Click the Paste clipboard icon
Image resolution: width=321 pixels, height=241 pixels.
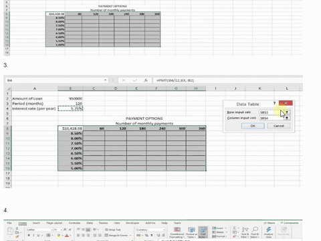(10, 230)
